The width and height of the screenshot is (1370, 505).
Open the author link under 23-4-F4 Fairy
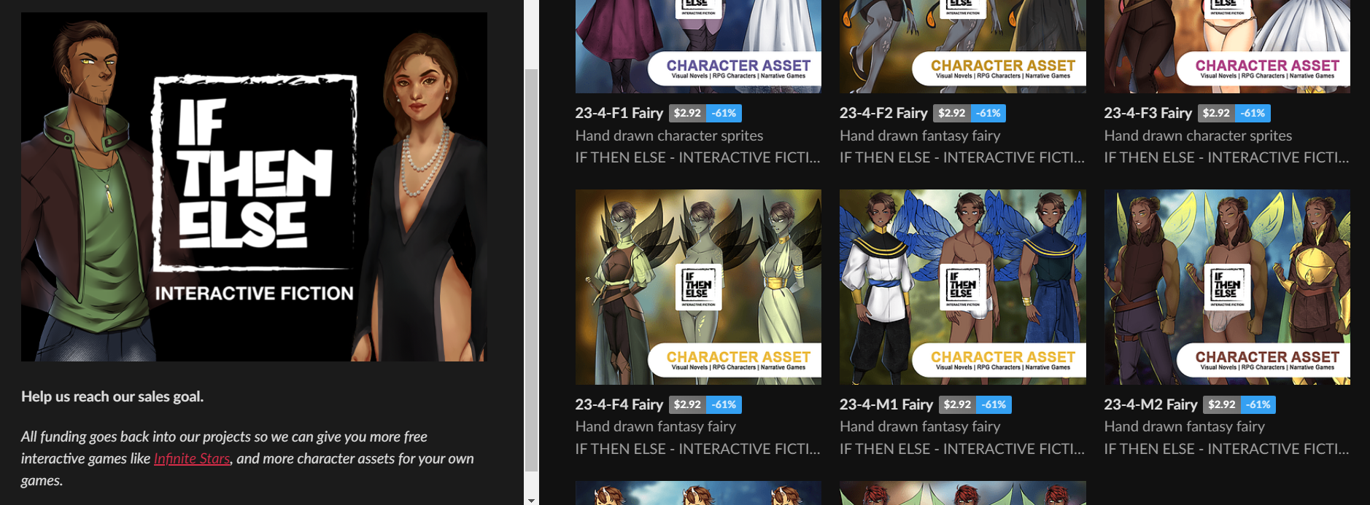tap(698, 449)
